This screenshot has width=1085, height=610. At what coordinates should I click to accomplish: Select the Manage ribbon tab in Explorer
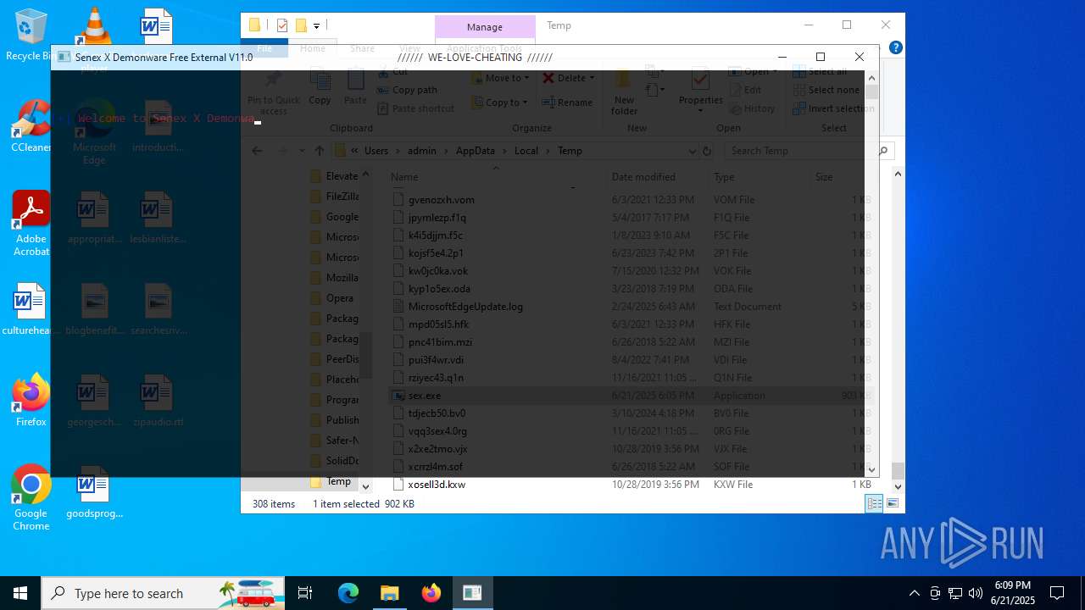click(x=485, y=27)
